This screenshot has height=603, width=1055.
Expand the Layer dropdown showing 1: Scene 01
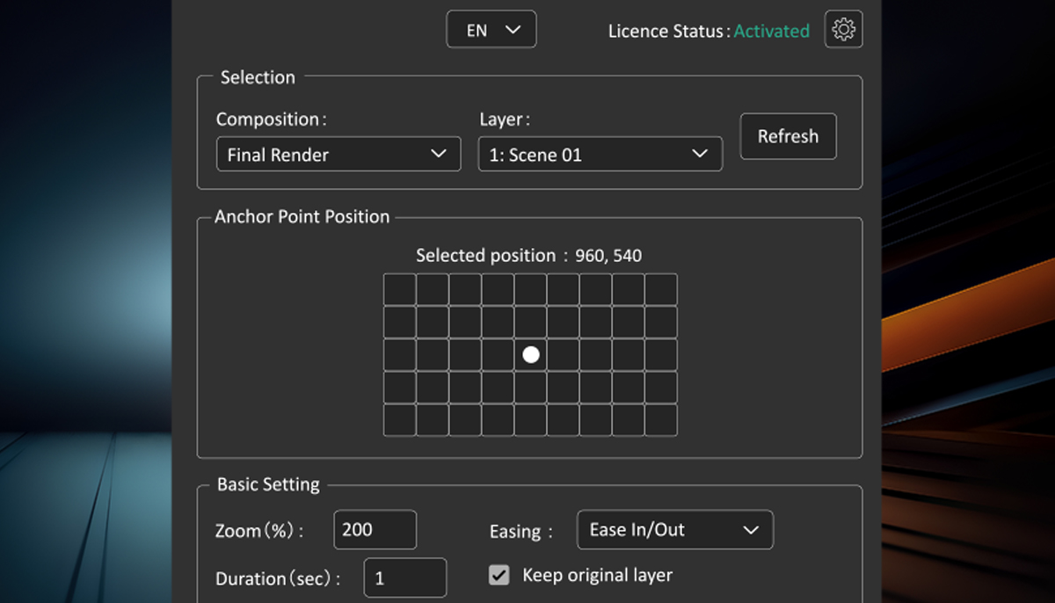pyautogui.click(x=600, y=155)
